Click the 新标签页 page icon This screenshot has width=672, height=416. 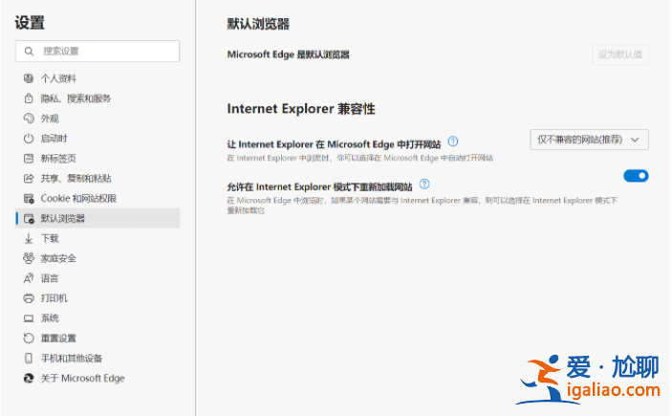click(x=29, y=158)
